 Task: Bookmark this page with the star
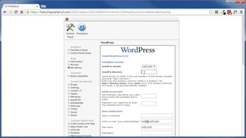pyautogui.click(x=211, y=12)
